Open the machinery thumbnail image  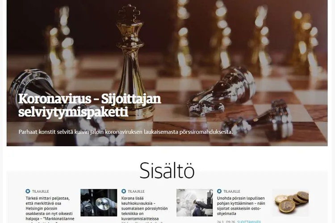pyautogui.click(x=99, y=202)
